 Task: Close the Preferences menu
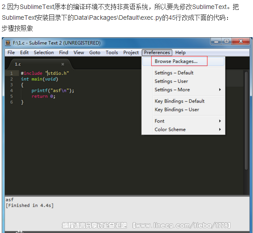(157, 53)
